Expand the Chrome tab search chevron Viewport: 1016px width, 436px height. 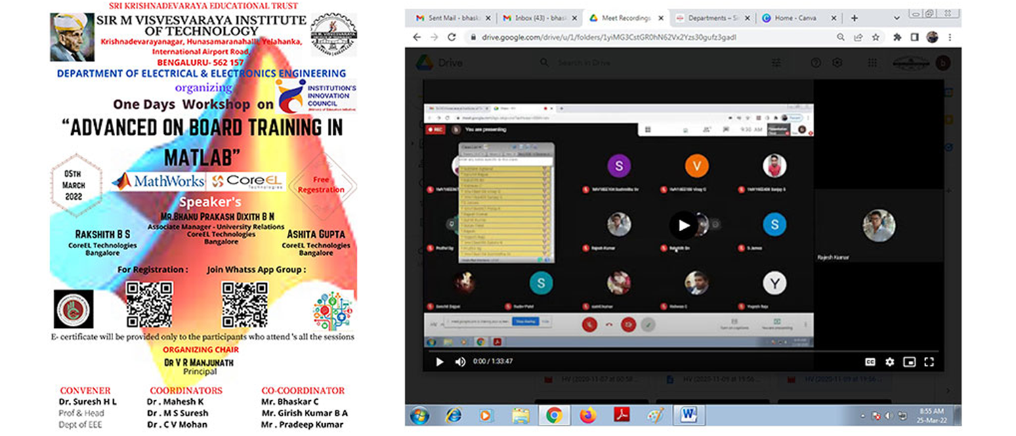pos(897,18)
